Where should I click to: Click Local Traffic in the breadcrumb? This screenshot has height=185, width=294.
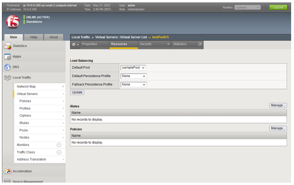[x=81, y=37]
